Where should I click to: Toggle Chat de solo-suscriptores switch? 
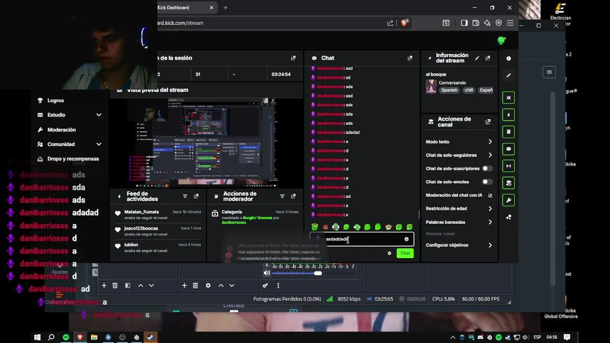(x=487, y=169)
